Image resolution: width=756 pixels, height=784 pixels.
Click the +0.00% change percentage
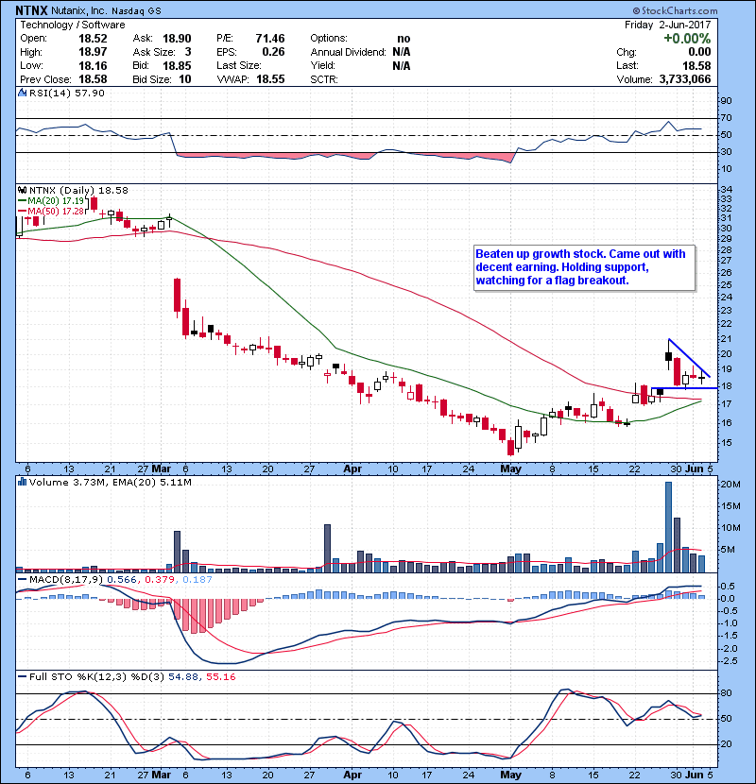(x=687, y=39)
